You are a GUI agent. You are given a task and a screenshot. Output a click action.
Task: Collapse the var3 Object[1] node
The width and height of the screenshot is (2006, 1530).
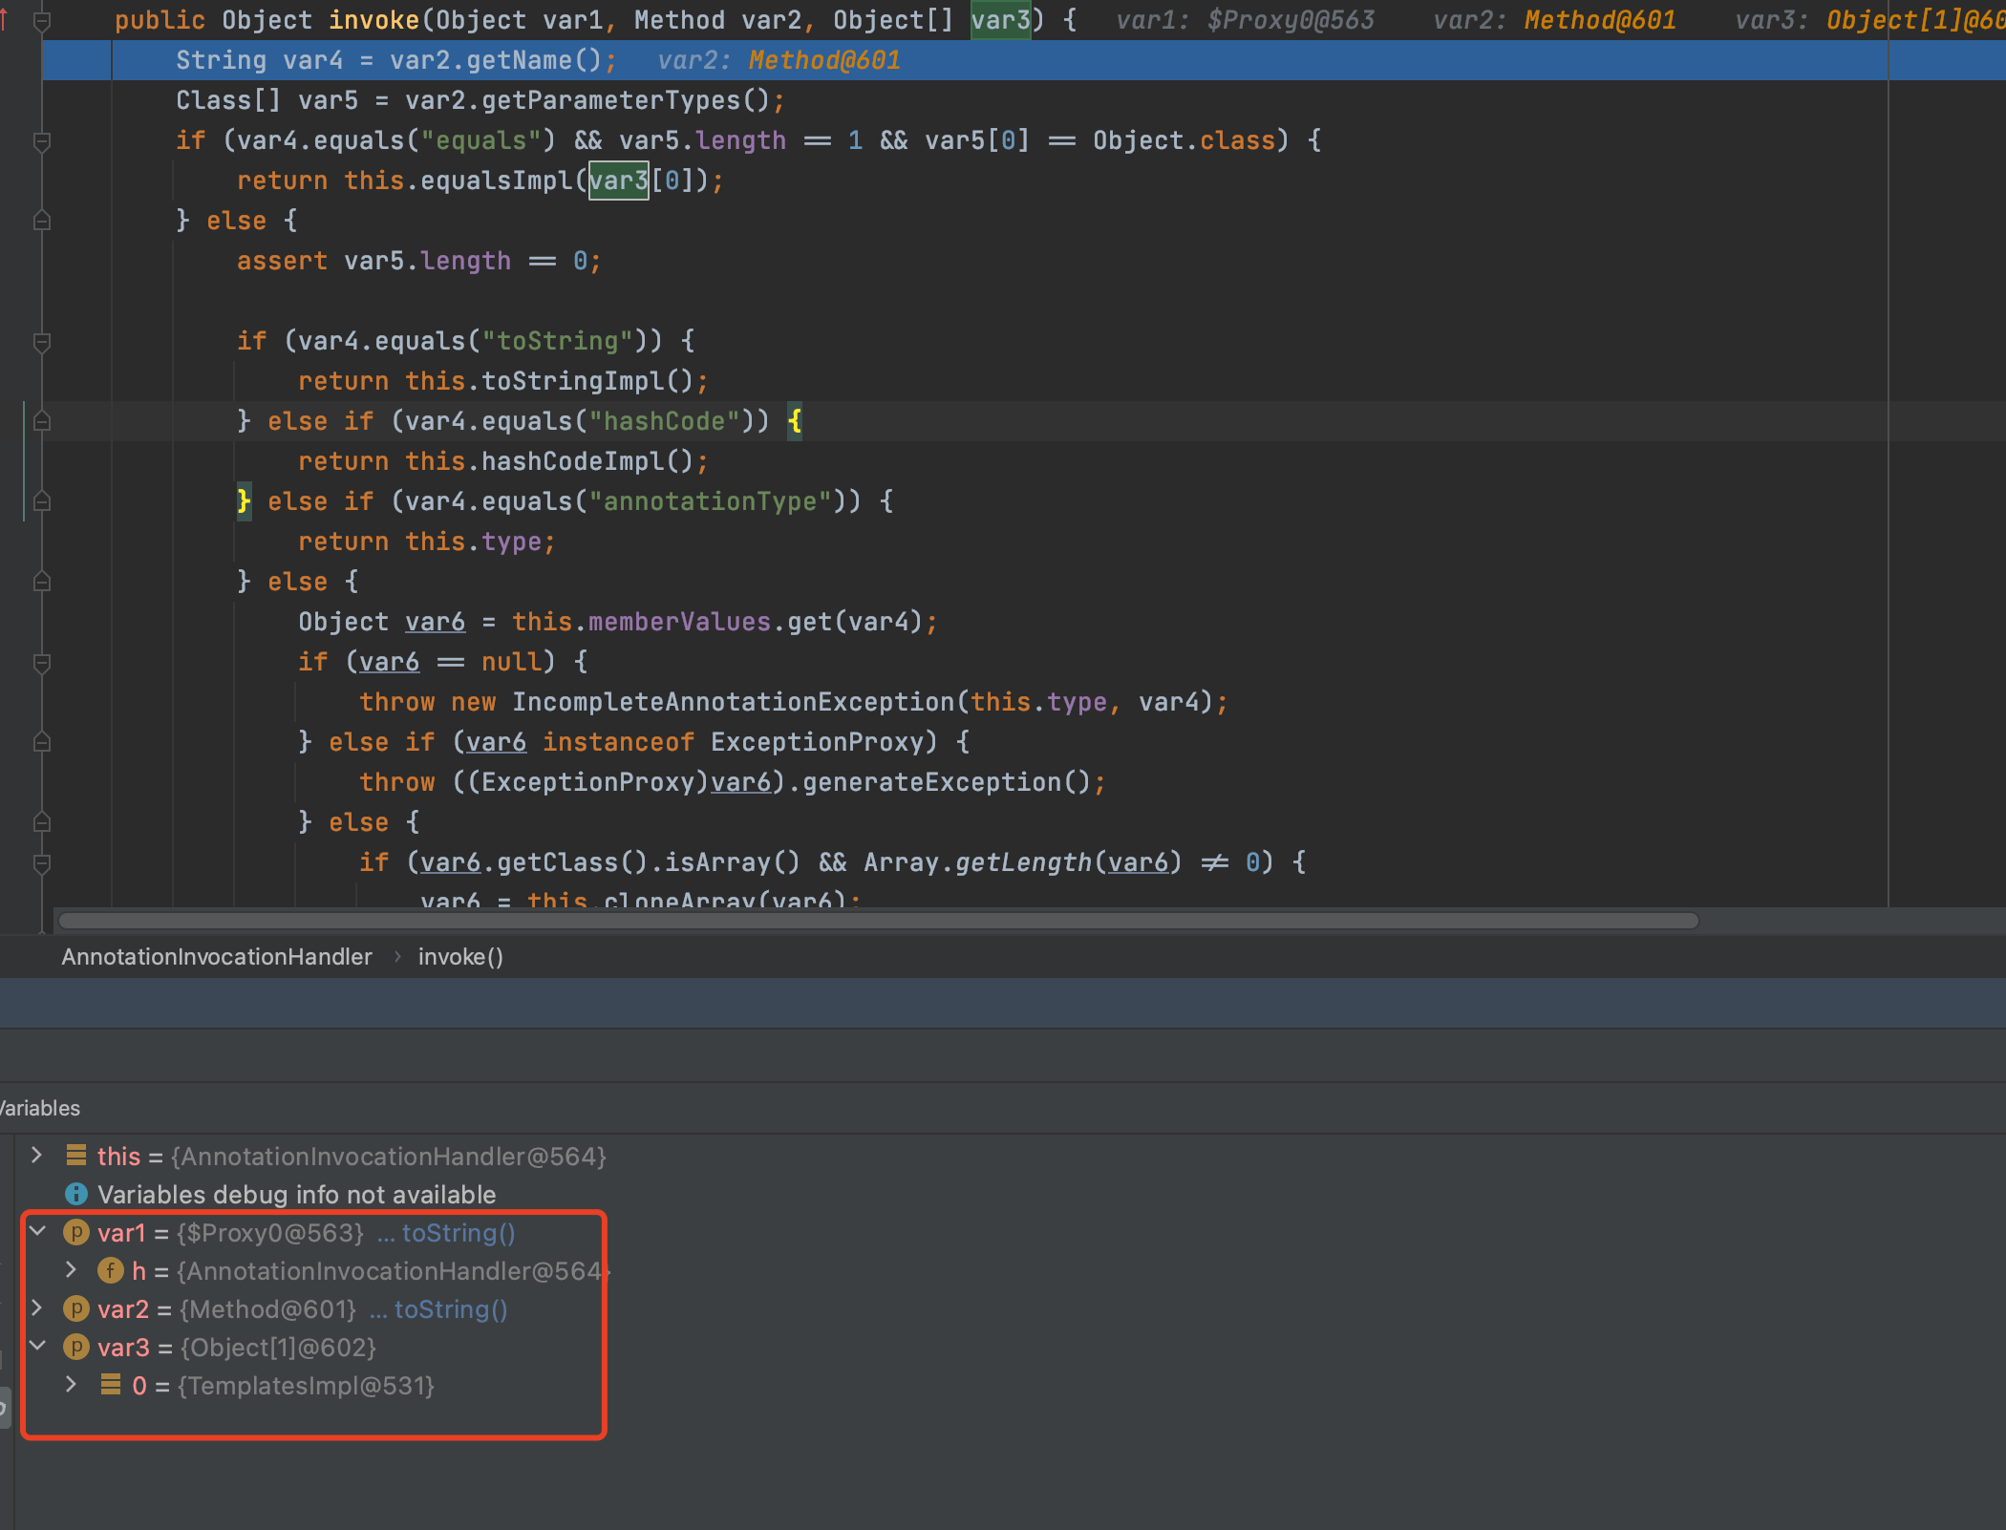click(37, 1347)
